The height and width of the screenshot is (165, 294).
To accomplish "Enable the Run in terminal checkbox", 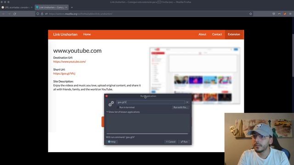I will (x=118, y=107).
